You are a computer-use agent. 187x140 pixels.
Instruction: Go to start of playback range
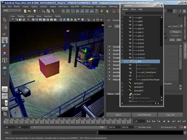(x=148, y=121)
